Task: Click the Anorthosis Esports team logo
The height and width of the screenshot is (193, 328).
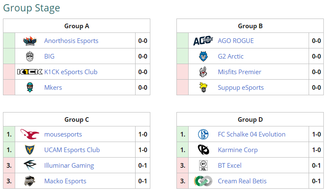Action: click(29, 41)
